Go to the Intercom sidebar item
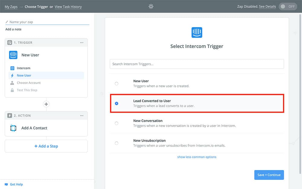 (x=24, y=68)
